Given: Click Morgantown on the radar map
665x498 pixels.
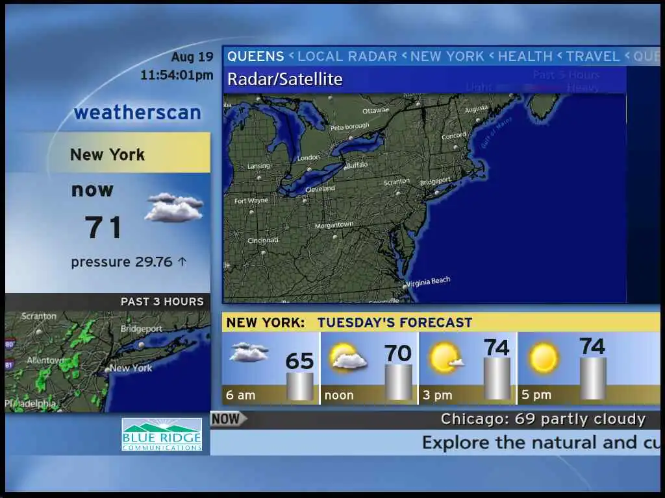Looking at the screenshot, I should click(x=334, y=225).
